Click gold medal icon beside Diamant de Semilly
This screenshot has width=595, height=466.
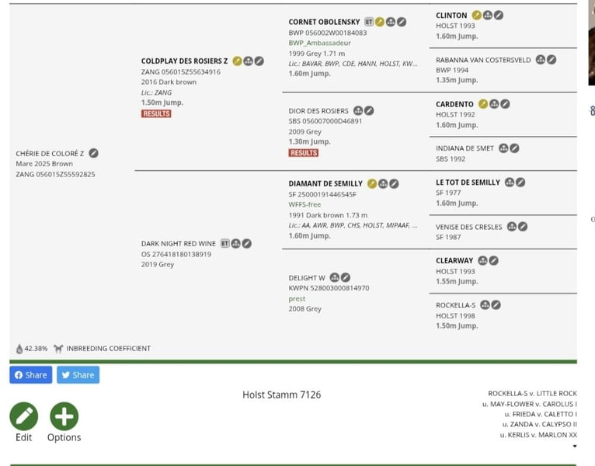[372, 183]
